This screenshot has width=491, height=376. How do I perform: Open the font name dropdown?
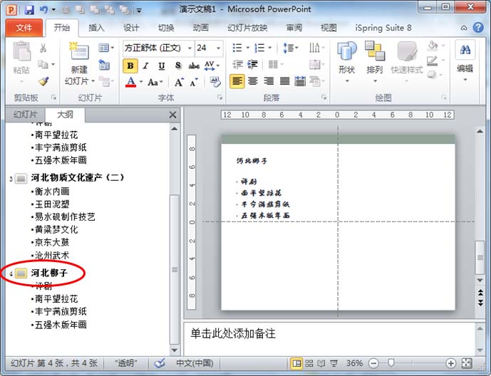click(x=189, y=48)
